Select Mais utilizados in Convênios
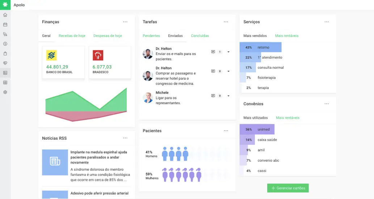The height and width of the screenshot is (199, 374). point(256,118)
